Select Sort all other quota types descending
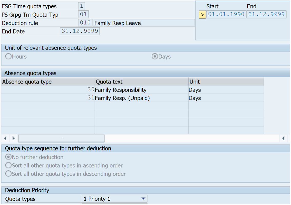 (8, 174)
